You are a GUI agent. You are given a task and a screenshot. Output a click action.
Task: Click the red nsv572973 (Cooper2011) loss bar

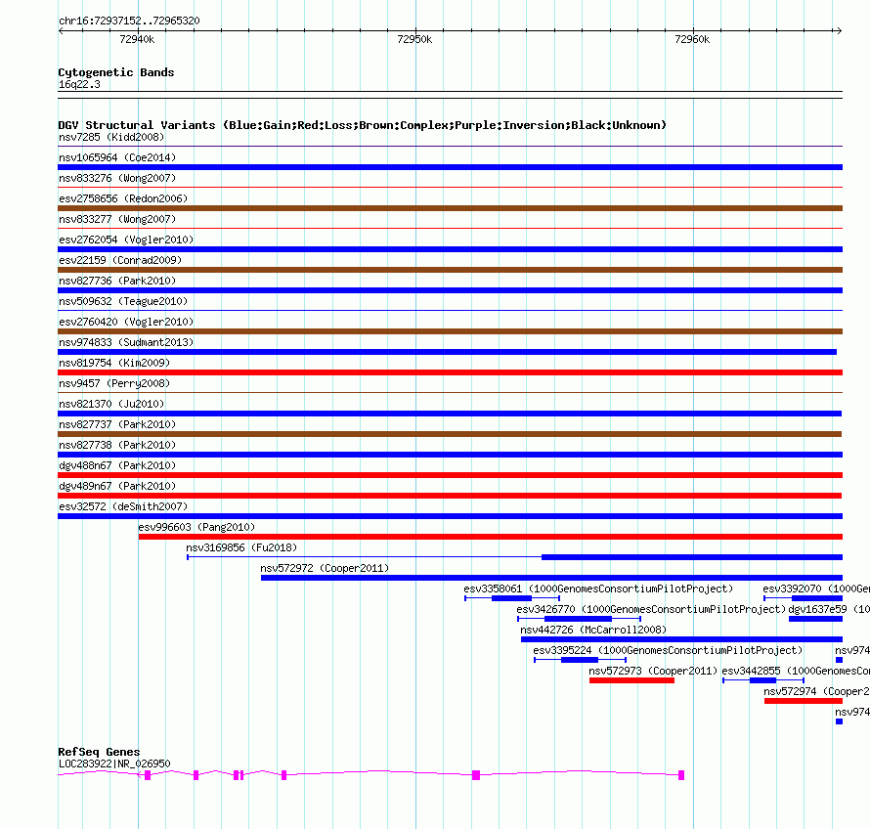pos(631,680)
